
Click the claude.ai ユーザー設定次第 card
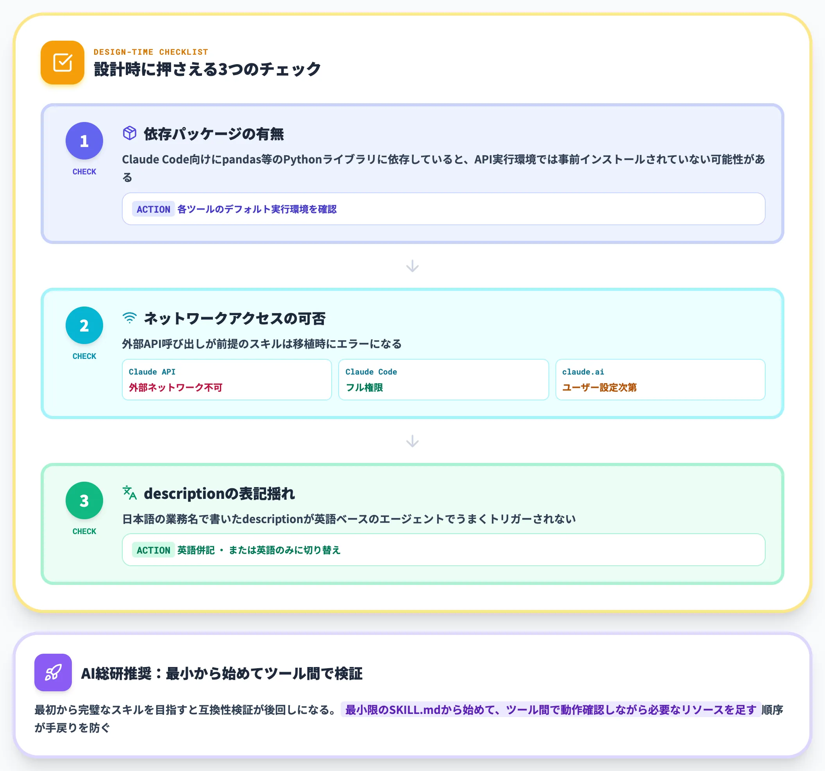(660, 380)
